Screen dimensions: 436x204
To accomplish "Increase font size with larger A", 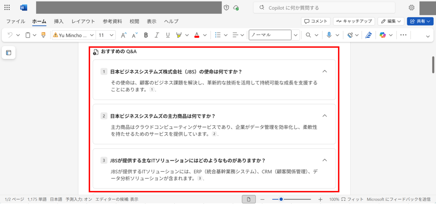I will (124, 35).
